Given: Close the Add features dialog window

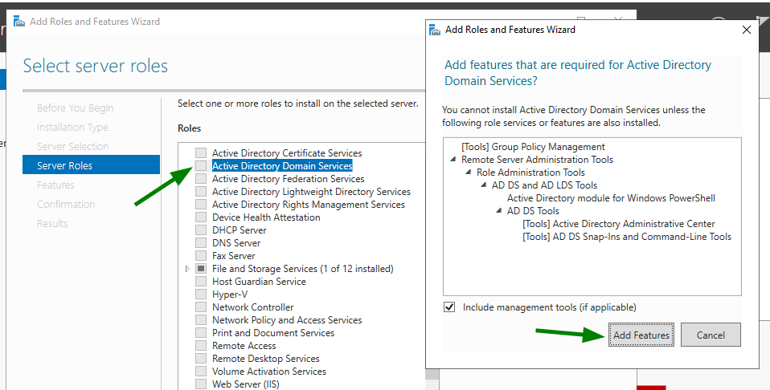Looking at the screenshot, I should click(747, 30).
